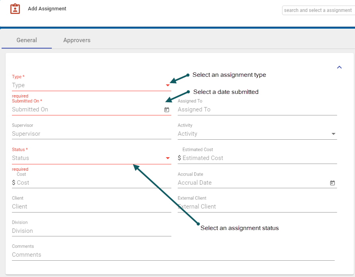Switch to the Approvers tab

[77, 40]
